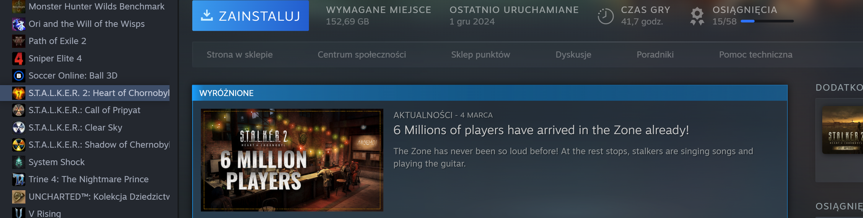Open the 6 Million Players news thumbnail
This screenshot has height=218, width=863.
292,160
